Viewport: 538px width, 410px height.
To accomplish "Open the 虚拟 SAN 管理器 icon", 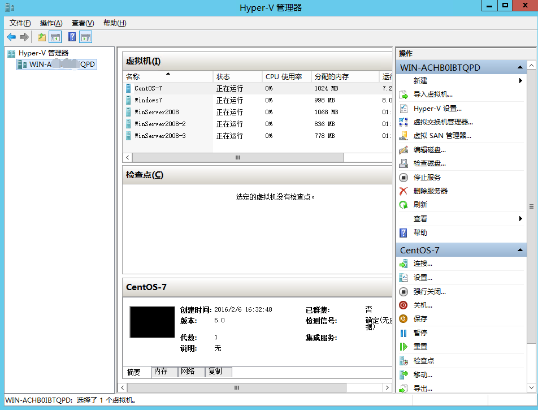I will pos(403,136).
